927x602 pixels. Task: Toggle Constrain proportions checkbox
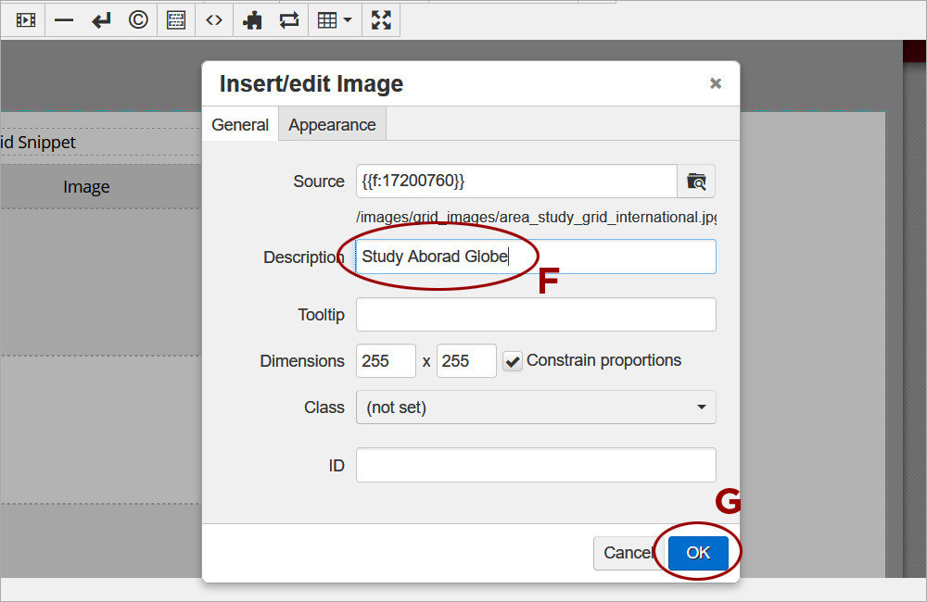point(513,361)
